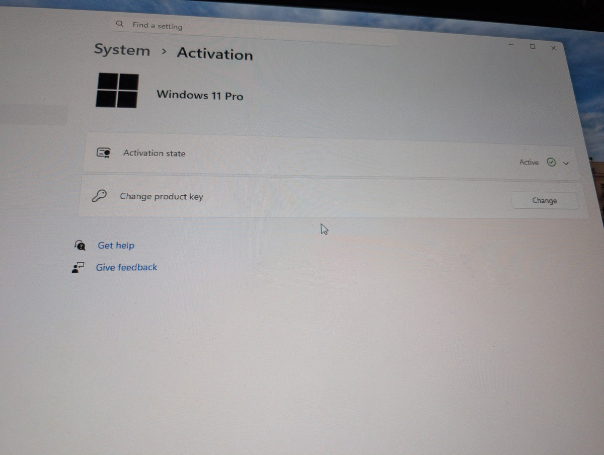Click the Windows logo icon
Screen dimensions: 604x455
(x=117, y=91)
